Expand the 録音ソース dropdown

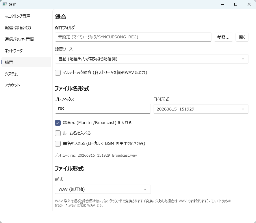click(x=152, y=59)
